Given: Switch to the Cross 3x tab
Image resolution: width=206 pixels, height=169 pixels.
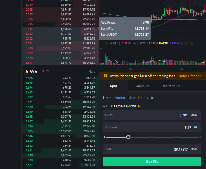Looking at the screenshot, I should (142, 86).
